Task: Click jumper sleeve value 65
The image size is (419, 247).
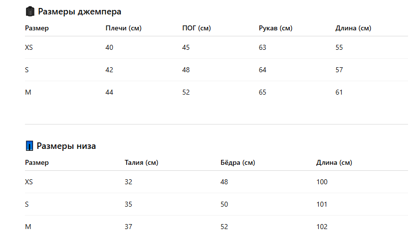Action: tap(262, 92)
